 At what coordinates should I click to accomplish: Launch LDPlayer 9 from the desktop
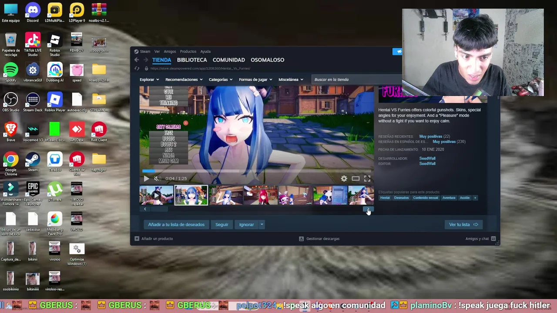coord(77,13)
